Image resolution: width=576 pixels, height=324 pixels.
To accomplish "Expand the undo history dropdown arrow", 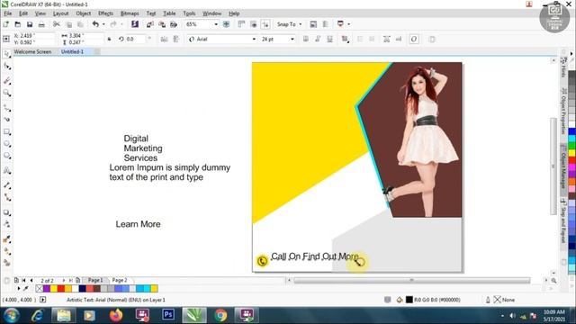I will point(103,24).
